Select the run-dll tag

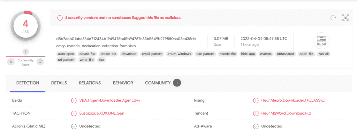[324, 54]
